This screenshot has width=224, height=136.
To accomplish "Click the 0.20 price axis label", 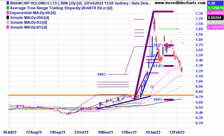I will pos(199,123).
